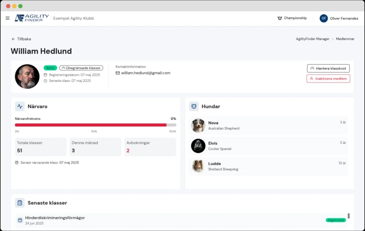
Task: Click the person icon in Inaktivera medlem
Action: pyautogui.click(x=312, y=79)
